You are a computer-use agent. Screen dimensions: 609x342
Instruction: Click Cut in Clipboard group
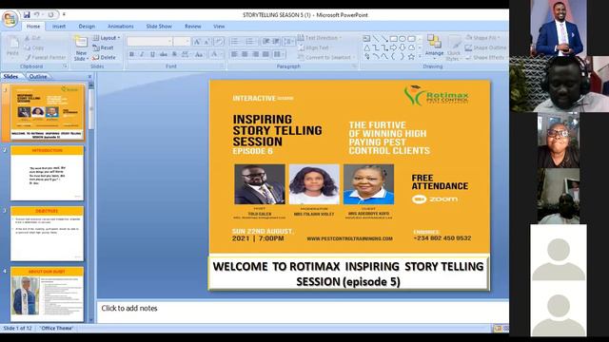32,38
